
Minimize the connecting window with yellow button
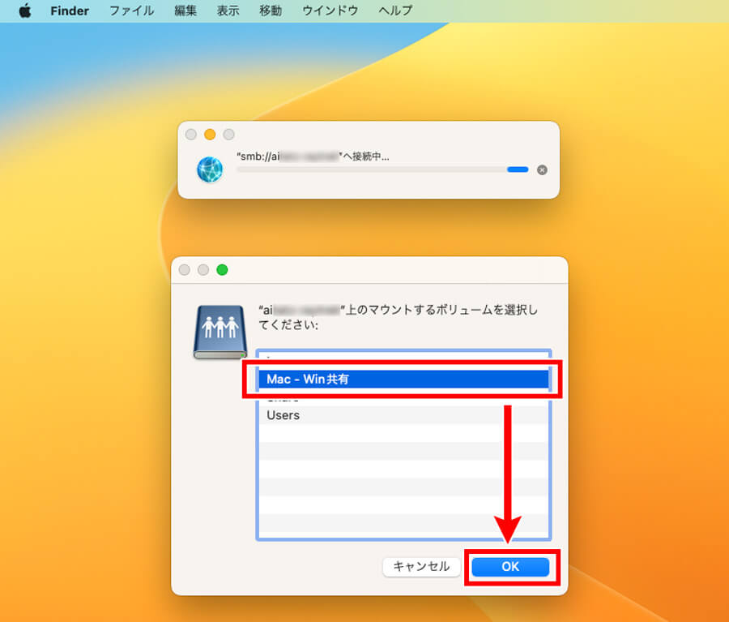tap(210, 135)
